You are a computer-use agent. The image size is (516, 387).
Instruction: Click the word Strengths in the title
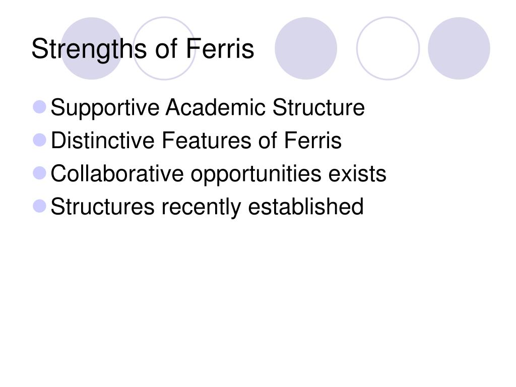pos(89,50)
